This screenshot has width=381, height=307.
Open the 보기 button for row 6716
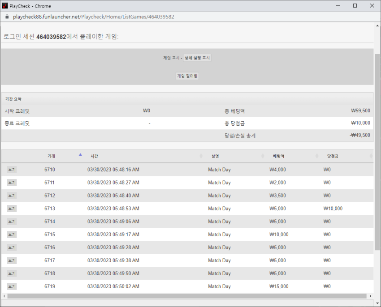12,247
